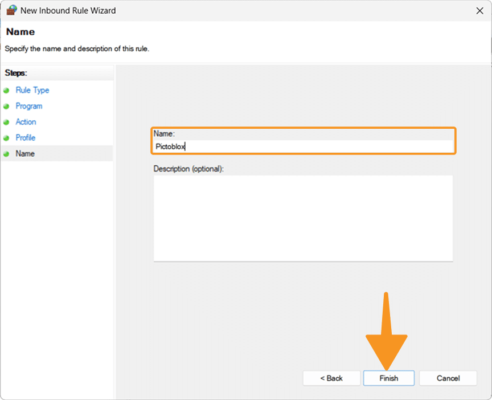Click the 'Steps:' heading
This screenshot has height=400, width=492.
pos(16,73)
